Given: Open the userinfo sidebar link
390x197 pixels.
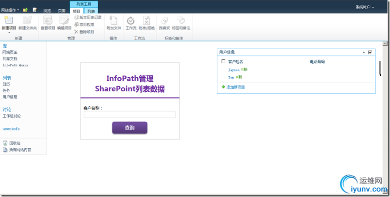Looking at the screenshot, I should pos(11,129).
